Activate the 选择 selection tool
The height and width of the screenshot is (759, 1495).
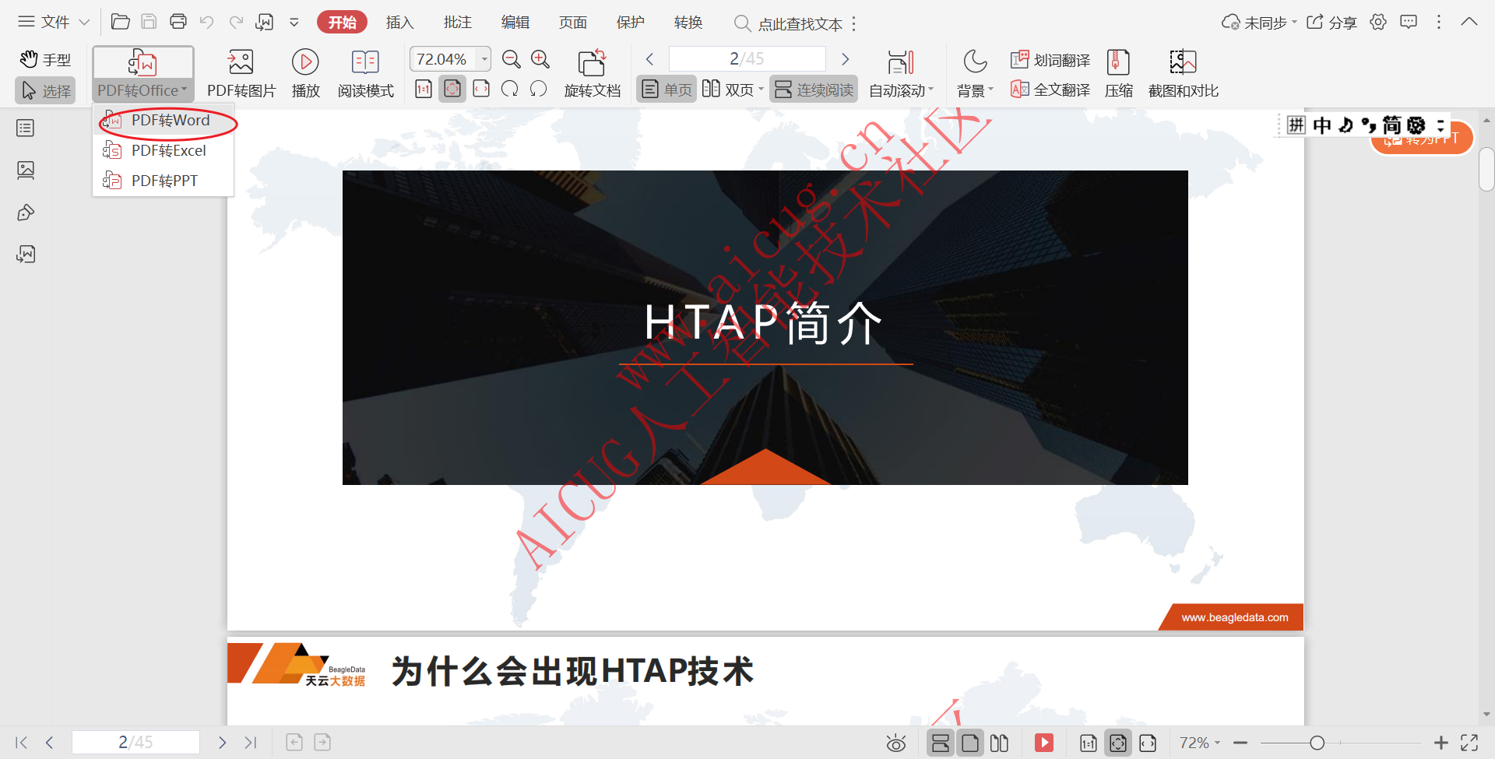tap(44, 90)
